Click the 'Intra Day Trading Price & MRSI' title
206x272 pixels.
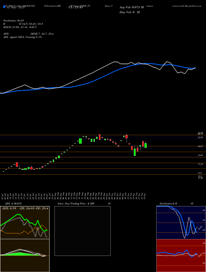coord(84,204)
